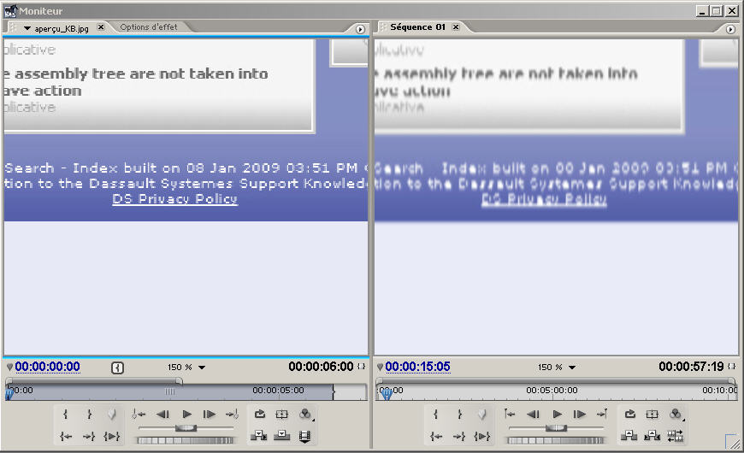The image size is (744, 453).
Task: Click the source shuttle slider knob
Action: coord(186,428)
